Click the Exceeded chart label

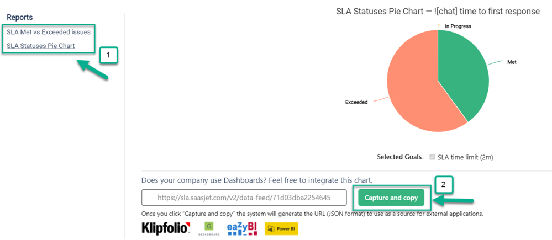click(x=356, y=102)
